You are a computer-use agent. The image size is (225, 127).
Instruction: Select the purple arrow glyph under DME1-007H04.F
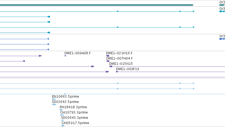coord(108,61)
